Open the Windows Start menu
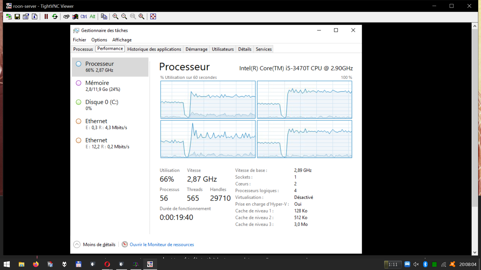This screenshot has width=481, height=270. coord(7,264)
